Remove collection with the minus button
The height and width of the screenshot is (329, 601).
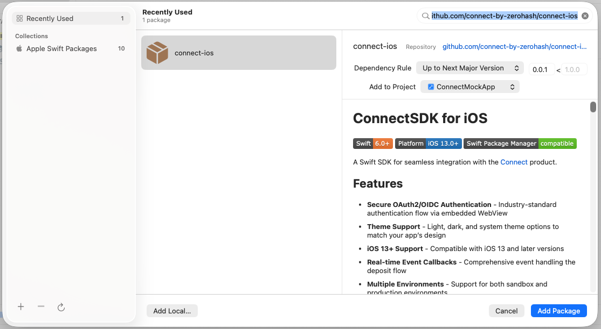coord(41,306)
